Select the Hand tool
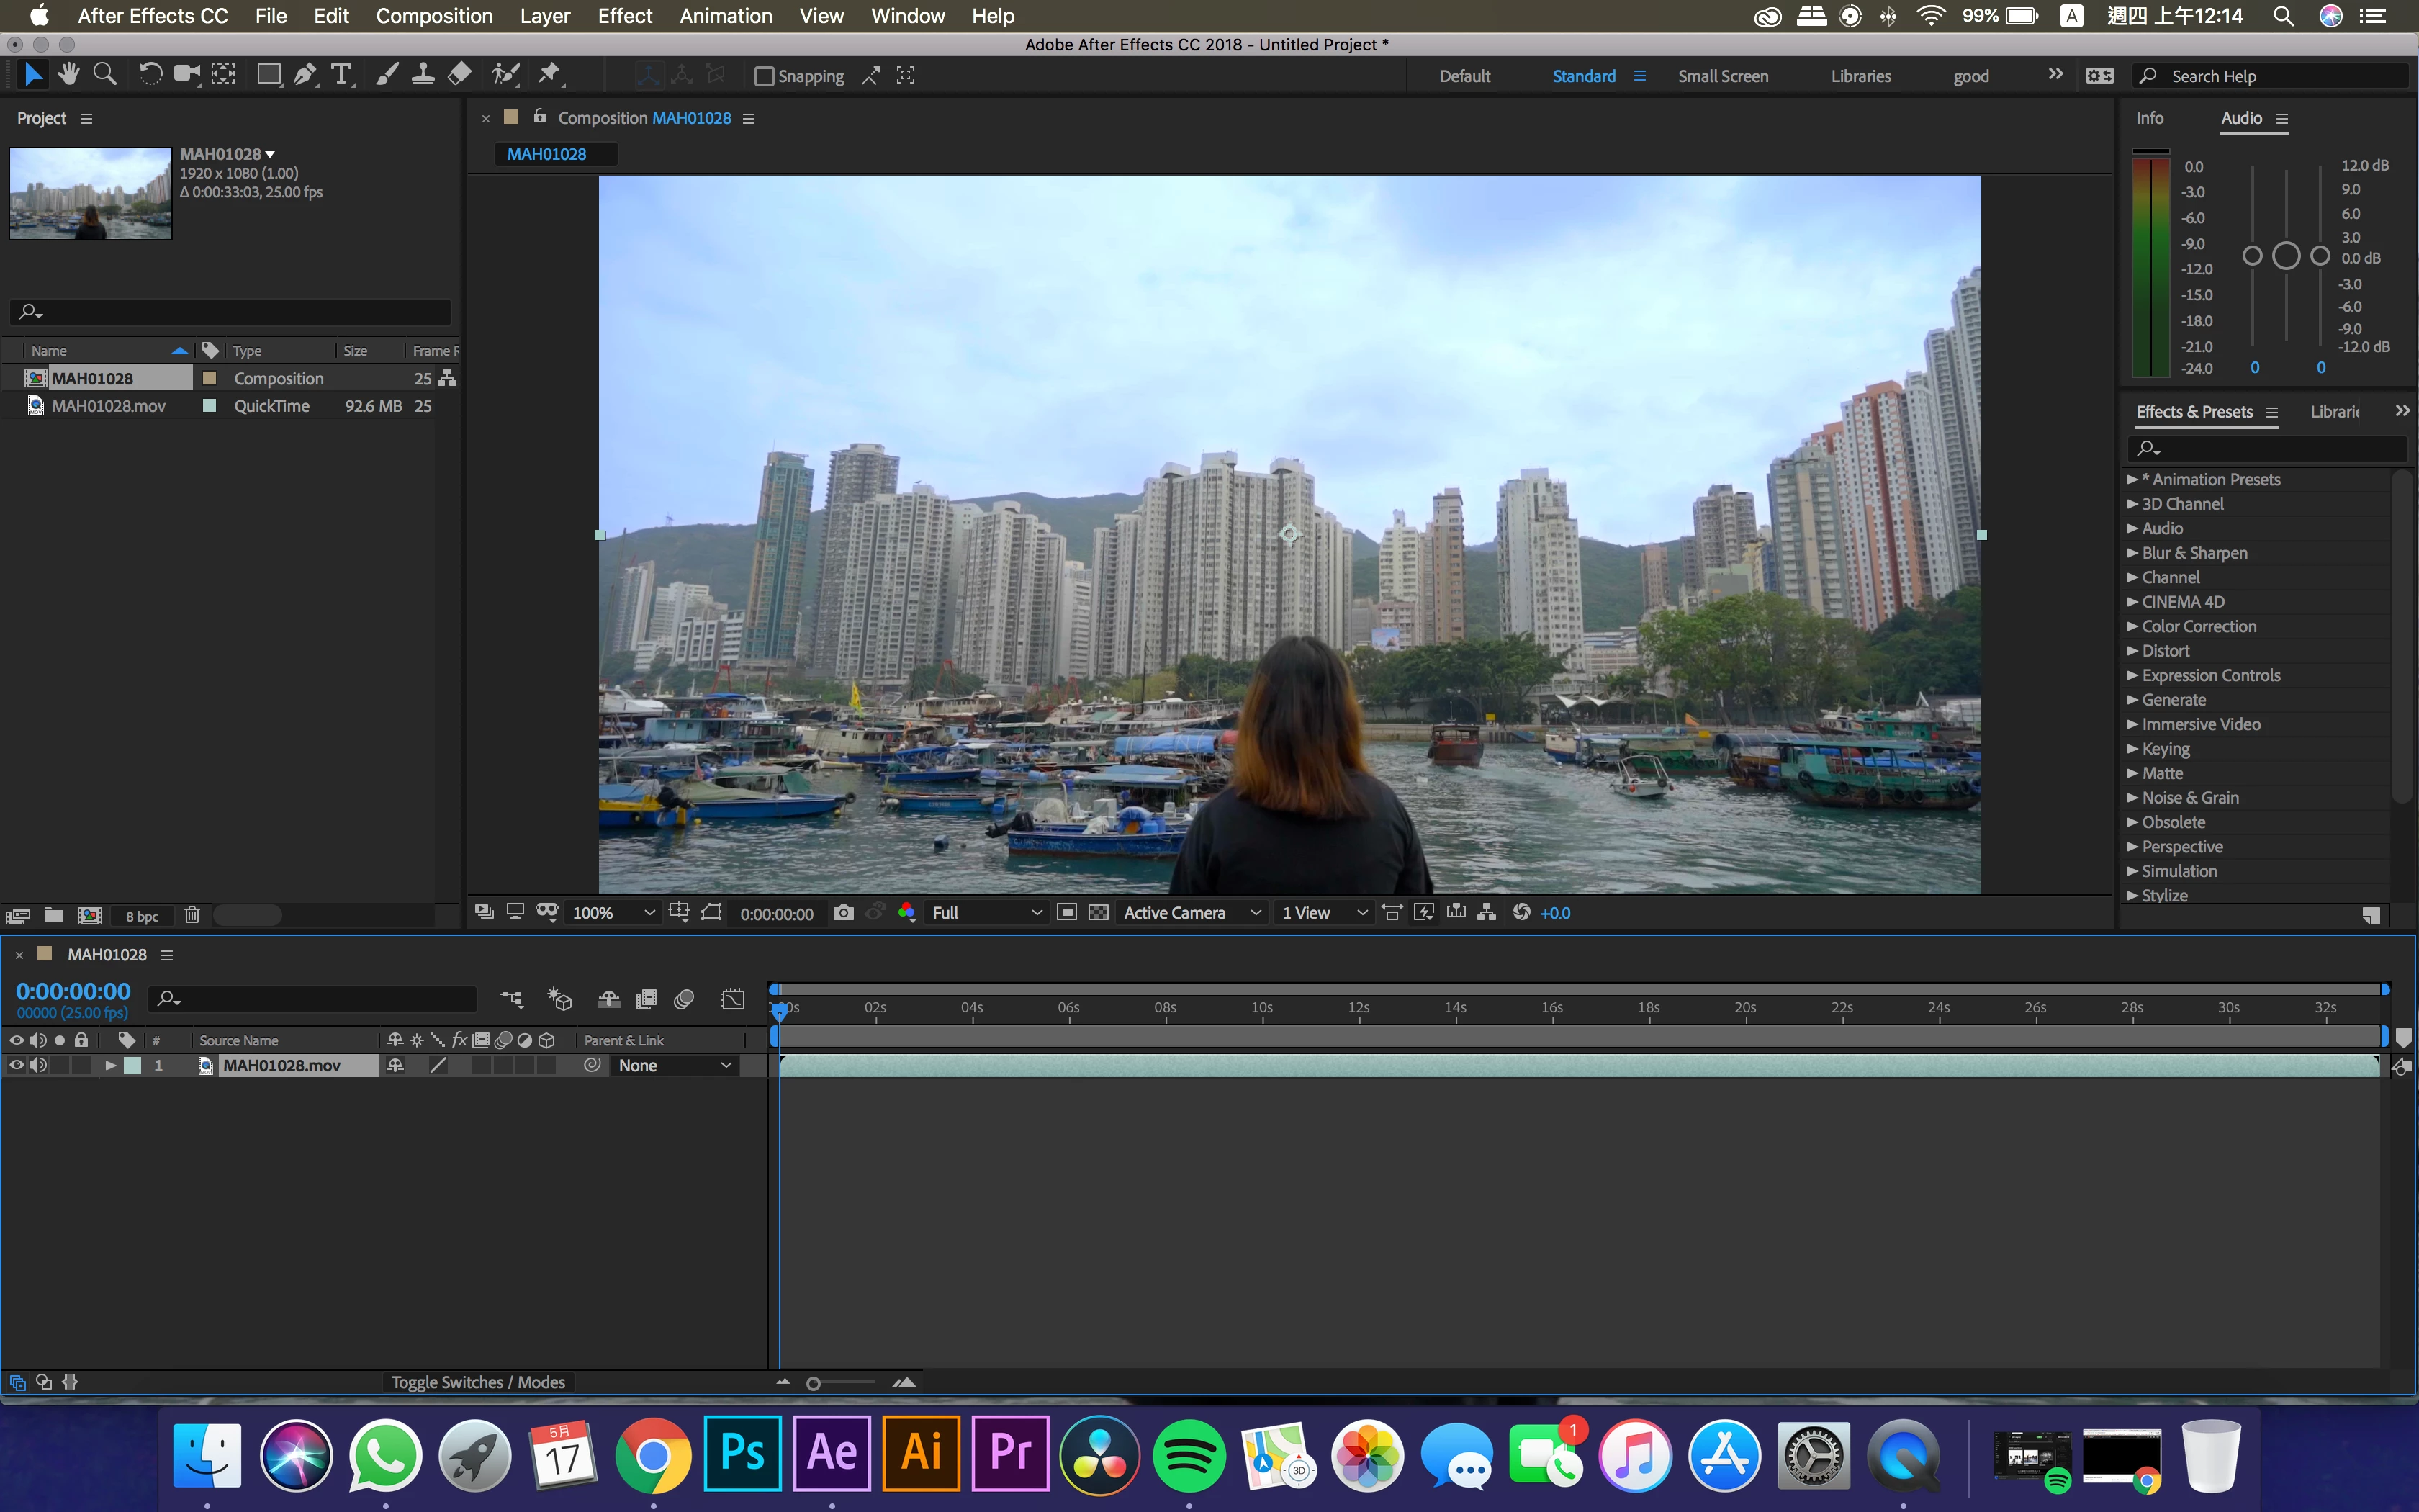The height and width of the screenshot is (1512, 2419). 68,75
